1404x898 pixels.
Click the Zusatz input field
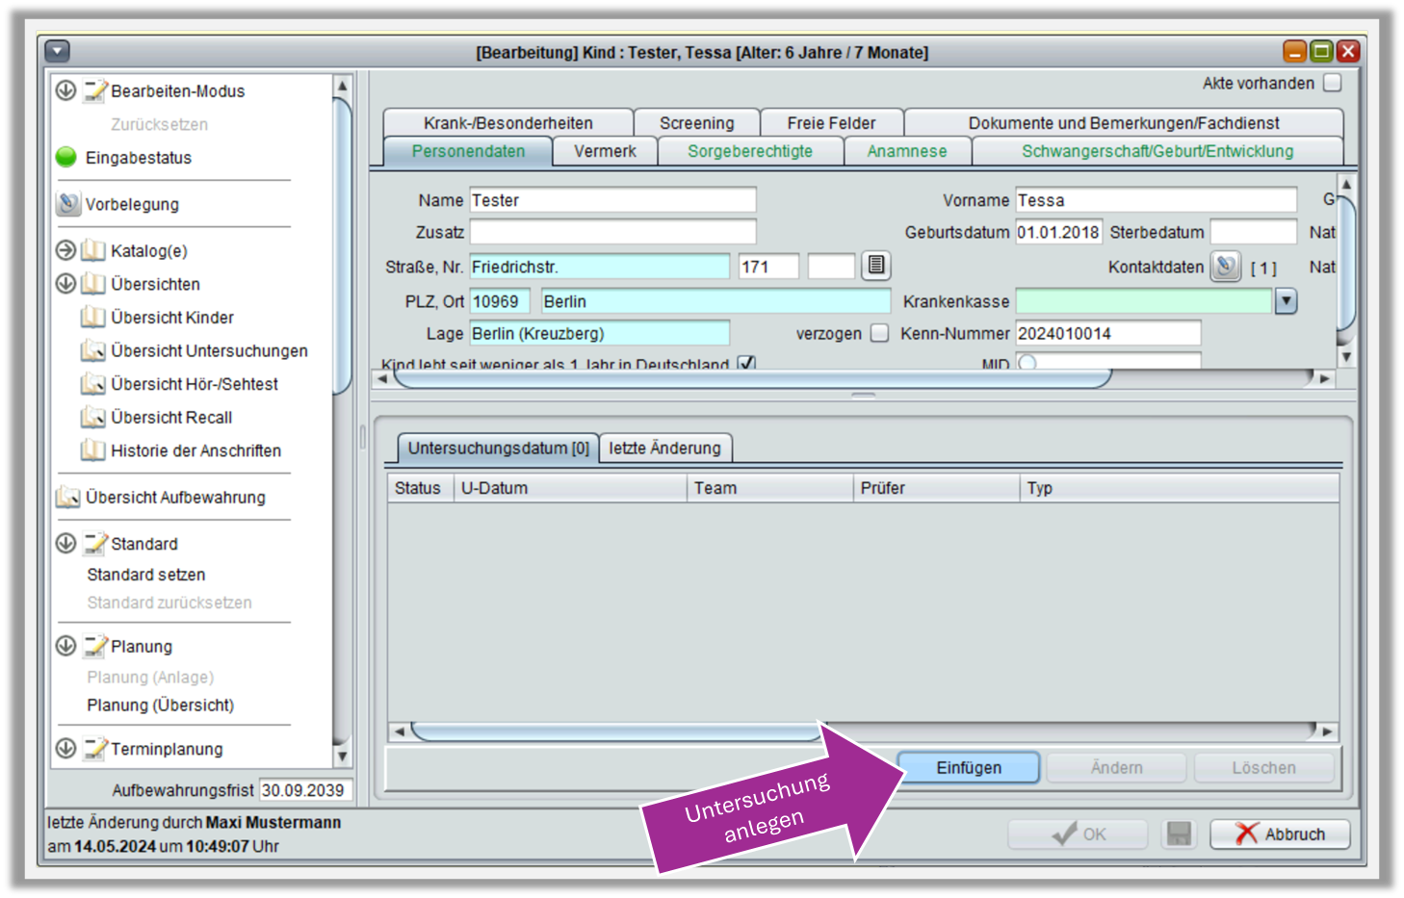[x=612, y=232]
